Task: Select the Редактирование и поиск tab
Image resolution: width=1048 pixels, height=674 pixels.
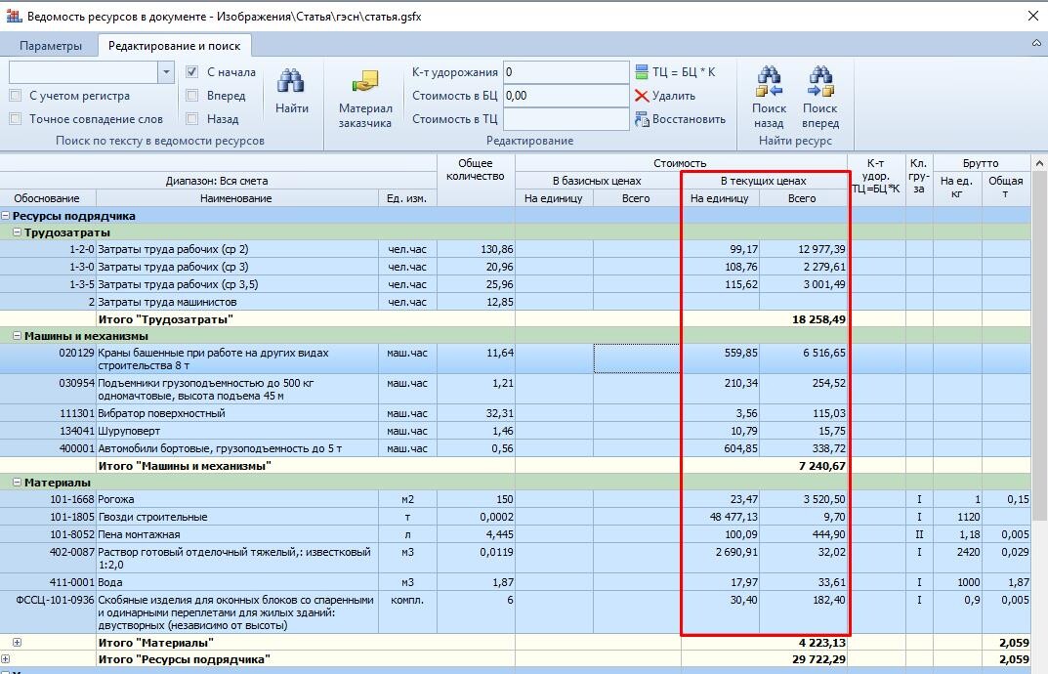Action: [175, 46]
